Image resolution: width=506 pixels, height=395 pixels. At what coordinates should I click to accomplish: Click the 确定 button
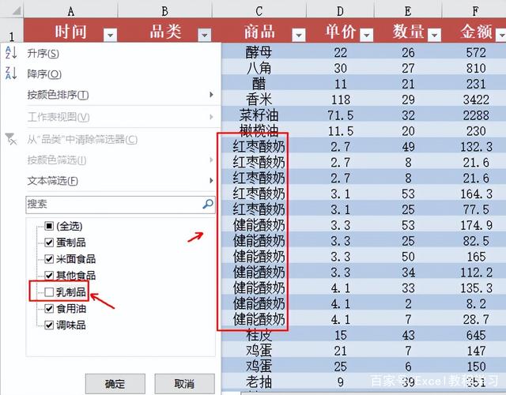115,384
